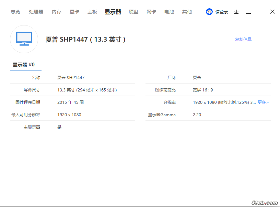Open the 总览 overview tab
280x207 pixels.
click(x=15, y=12)
